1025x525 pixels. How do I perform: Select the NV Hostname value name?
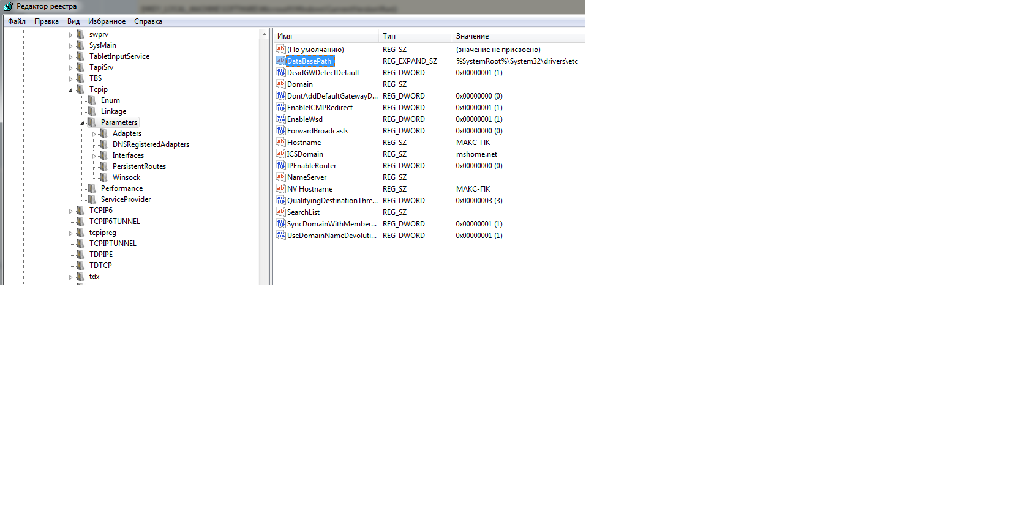pos(310,189)
